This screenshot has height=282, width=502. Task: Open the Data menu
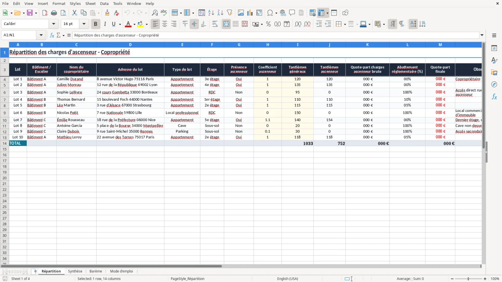pos(104,3)
